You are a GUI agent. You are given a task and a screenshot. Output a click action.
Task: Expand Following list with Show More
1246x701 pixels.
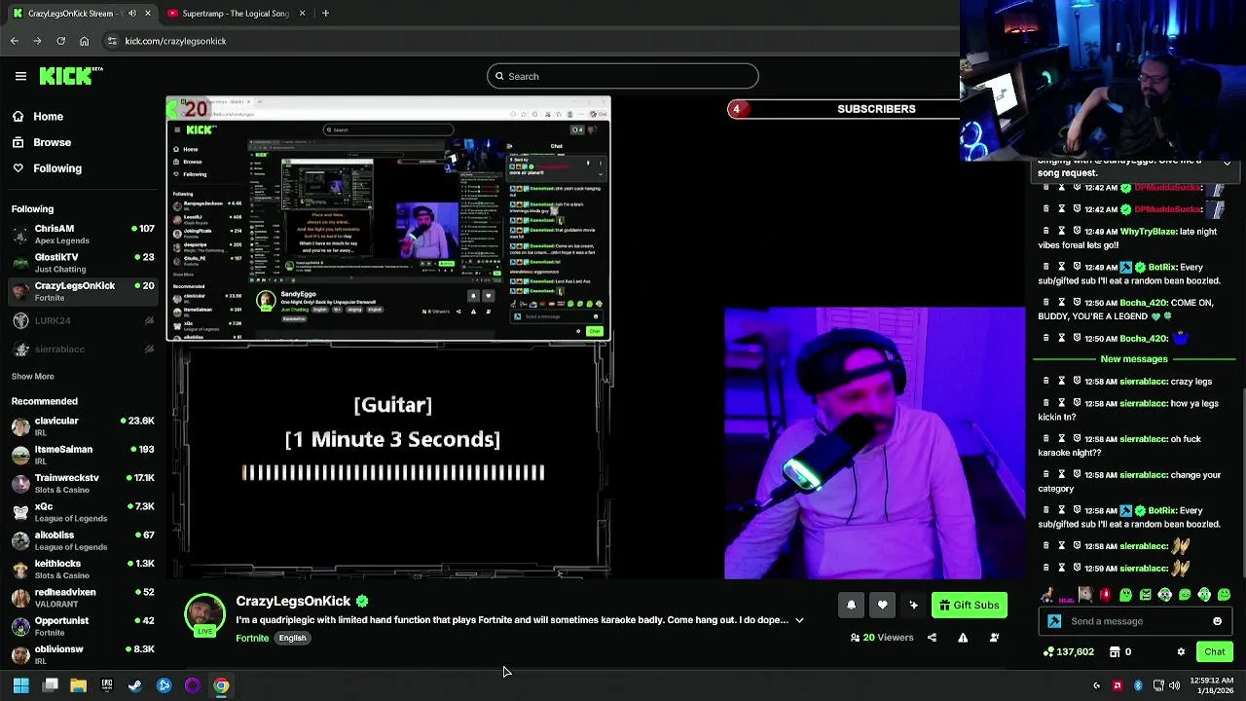pyautogui.click(x=32, y=376)
